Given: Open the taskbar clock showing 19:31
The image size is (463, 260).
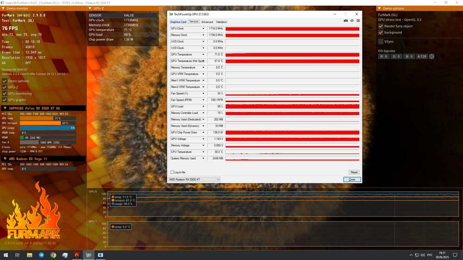Looking at the screenshot, I should [x=442, y=255].
